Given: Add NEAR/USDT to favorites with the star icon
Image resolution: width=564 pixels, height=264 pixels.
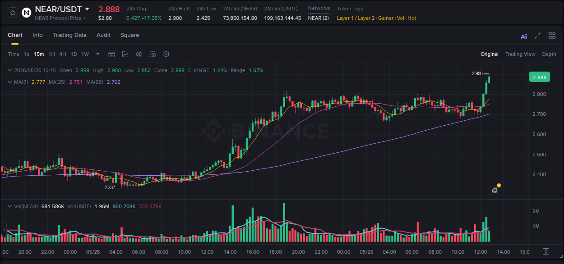Looking at the screenshot, I should tap(13, 13).
